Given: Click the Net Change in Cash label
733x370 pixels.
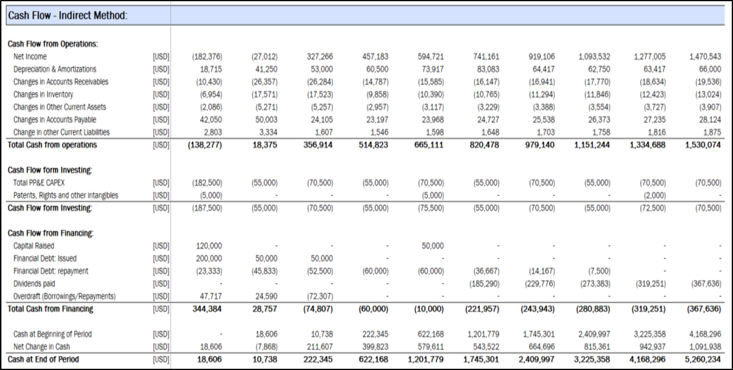Looking at the screenshot, I should [41, 347].
